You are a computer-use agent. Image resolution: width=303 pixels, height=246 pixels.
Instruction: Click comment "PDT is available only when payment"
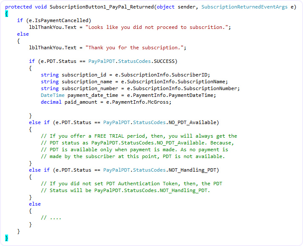click(134, 150)
